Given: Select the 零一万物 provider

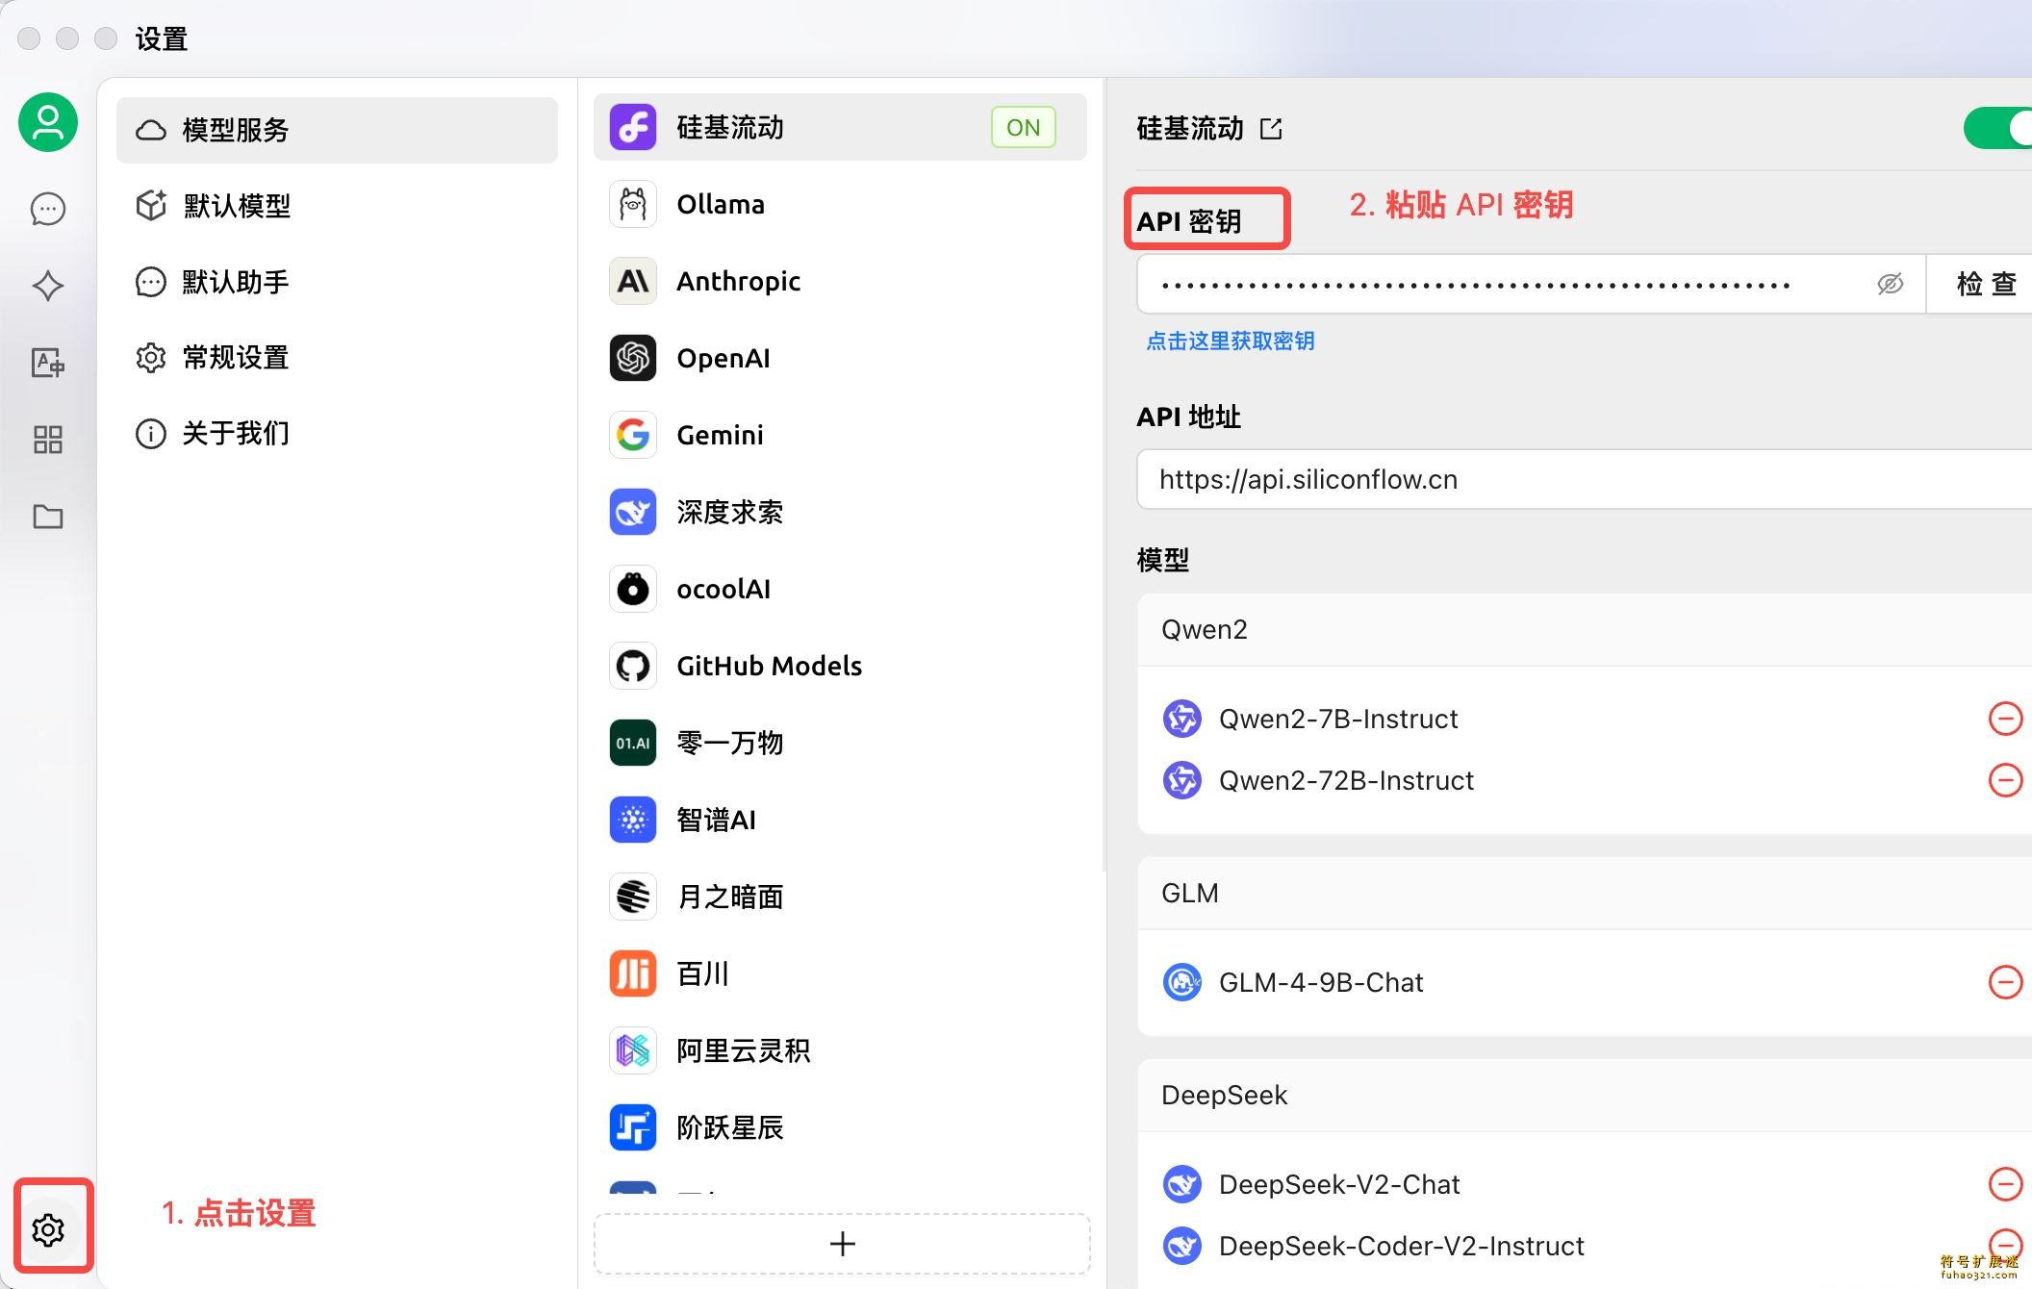Looking at the screenshot, I should pos(840,743).
